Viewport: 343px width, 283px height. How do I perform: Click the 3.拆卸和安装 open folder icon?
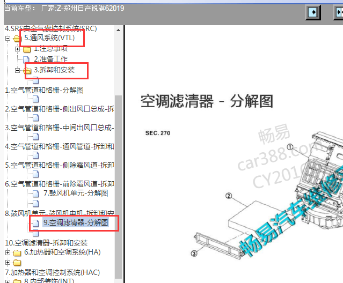click(x=27, y=71)
